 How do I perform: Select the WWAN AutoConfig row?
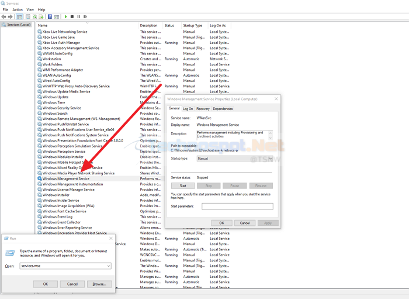click(134, 53)
